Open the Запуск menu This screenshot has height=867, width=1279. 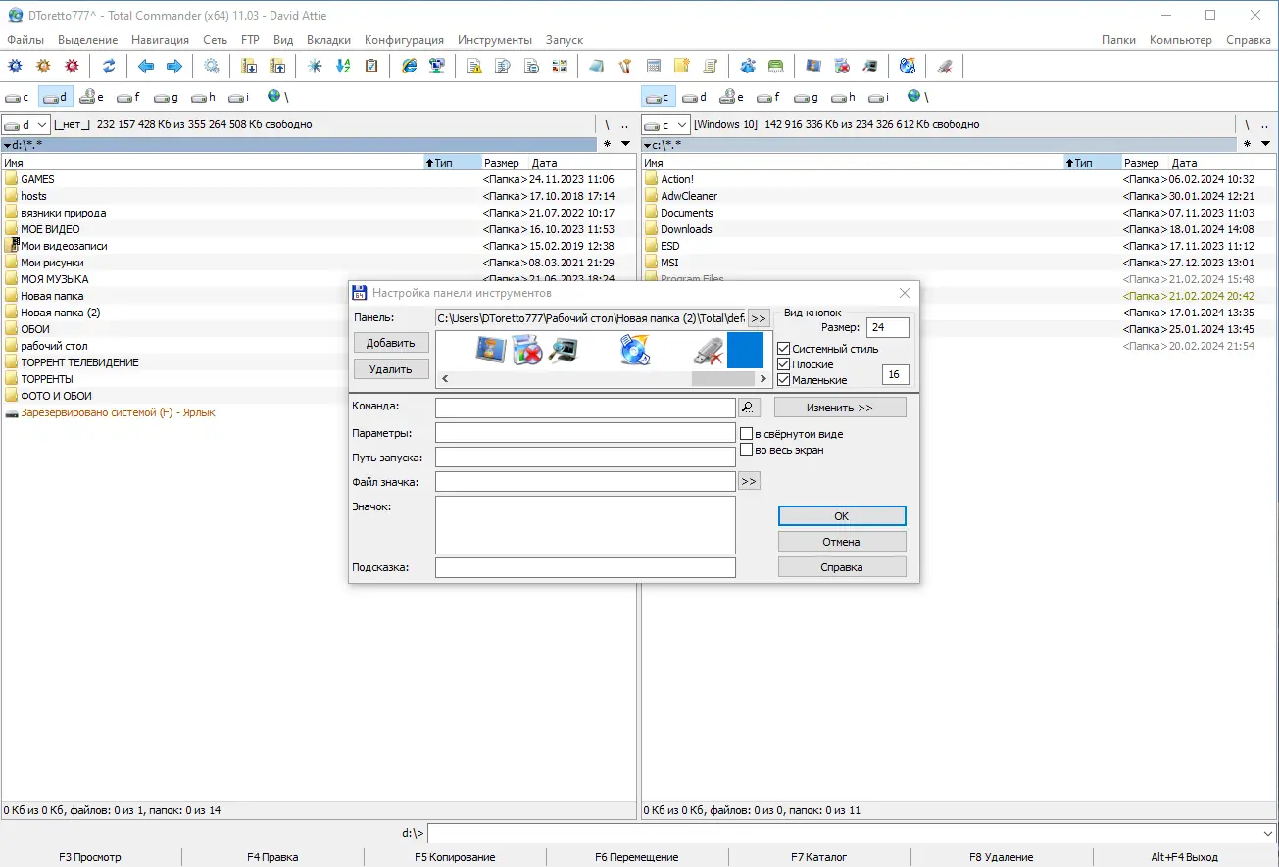(564, 40)
